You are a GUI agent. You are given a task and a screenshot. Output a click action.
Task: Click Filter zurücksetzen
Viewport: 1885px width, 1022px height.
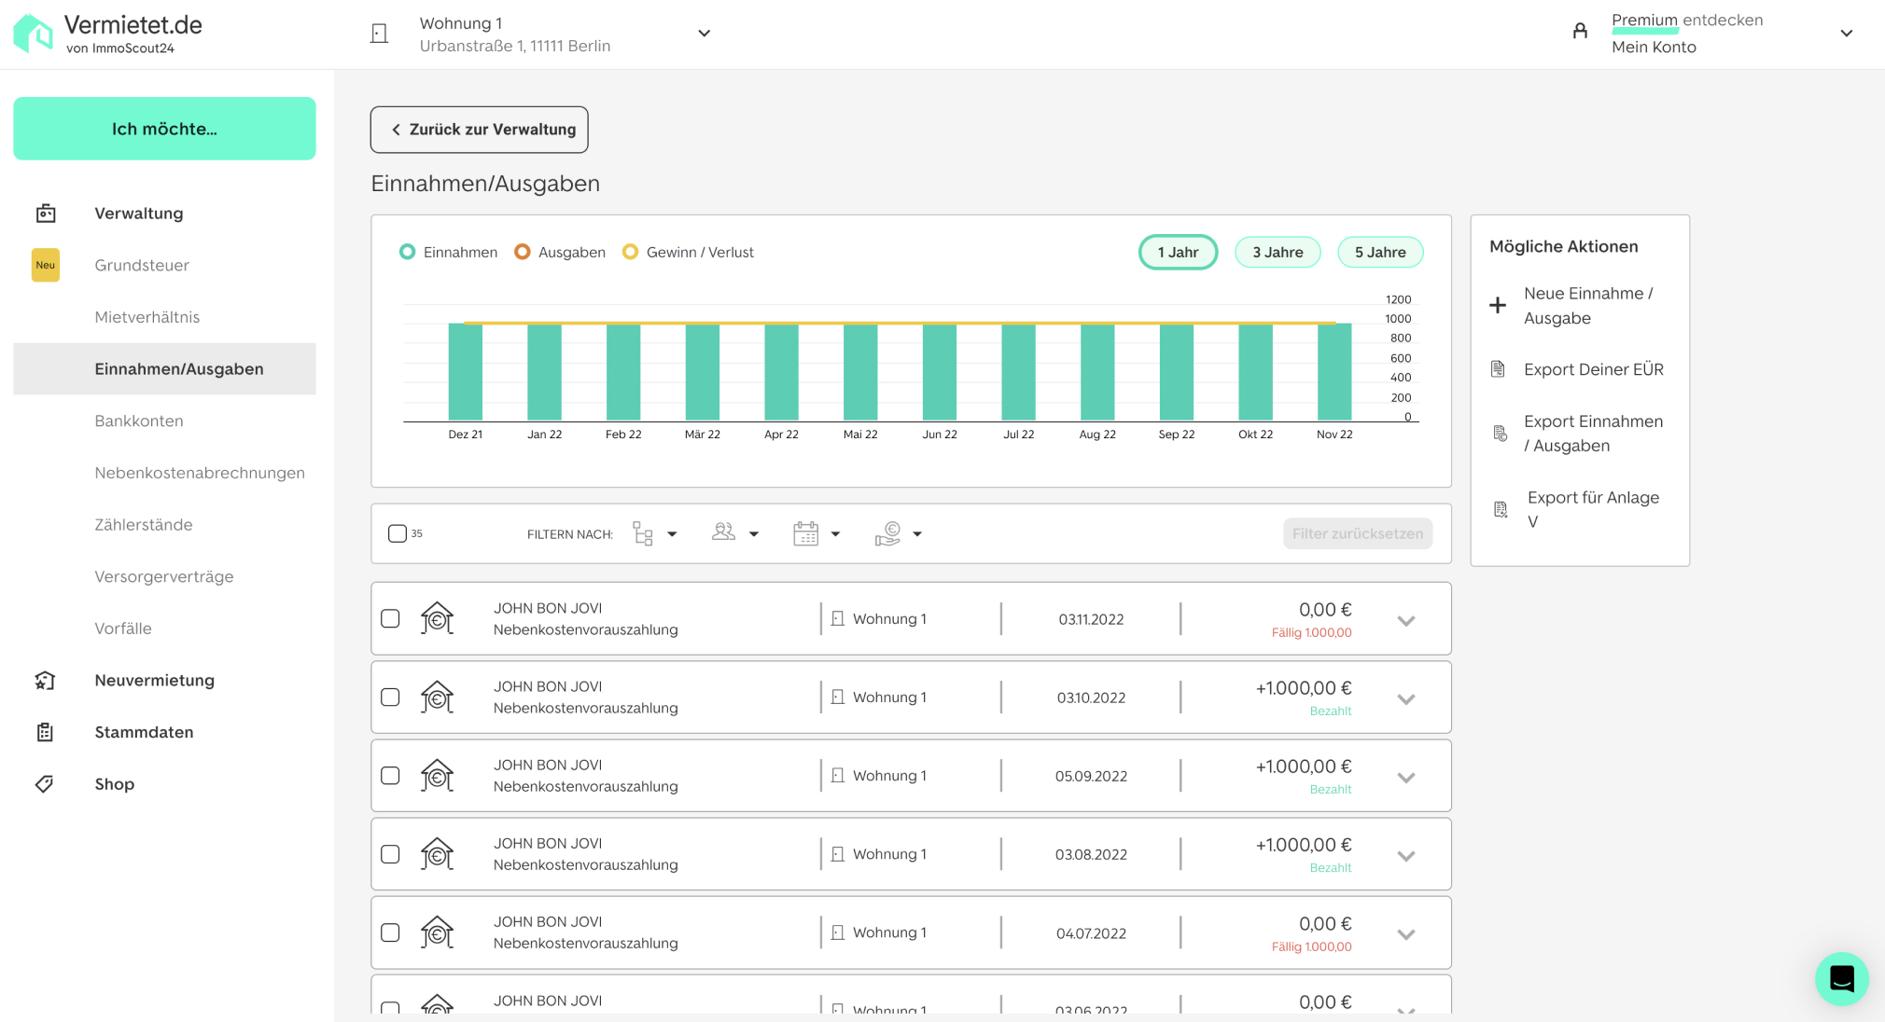point(1358,533)
